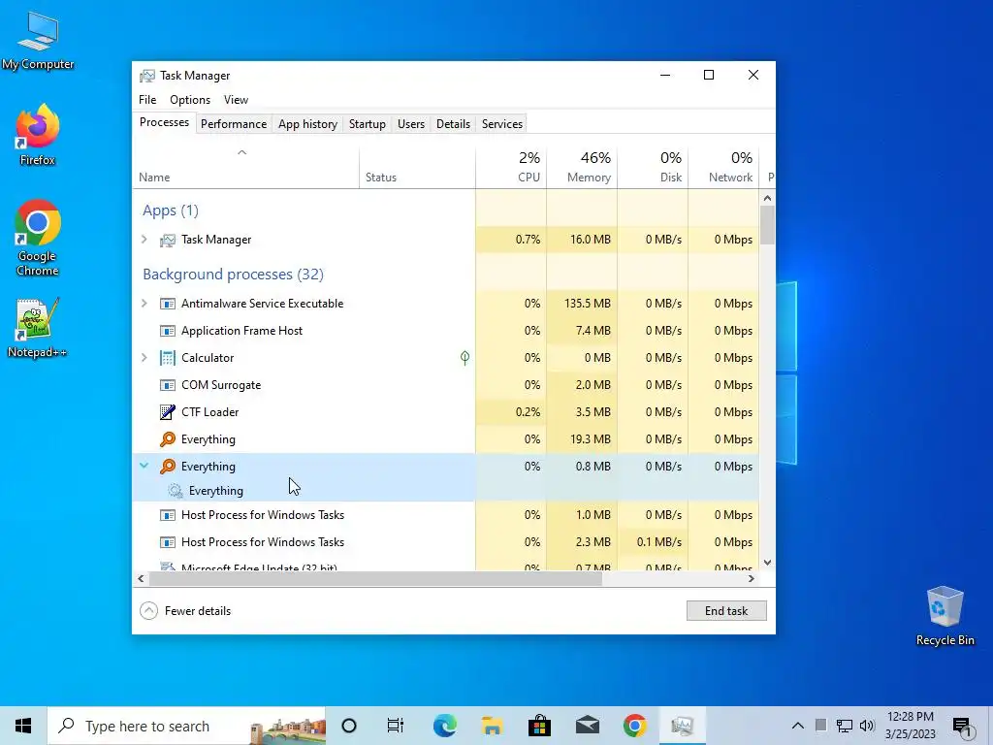Screen dimensions: 993x745
Task: Open Mail app from the taskbar
Action: click(587, 726)
